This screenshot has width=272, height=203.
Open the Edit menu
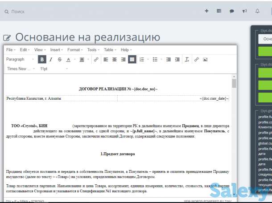(x=25, y=50)
